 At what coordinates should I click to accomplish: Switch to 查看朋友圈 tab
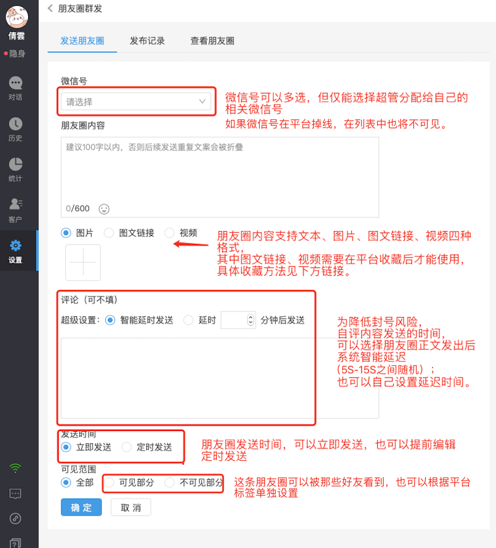pyautogui.click(x=212, y=41)
